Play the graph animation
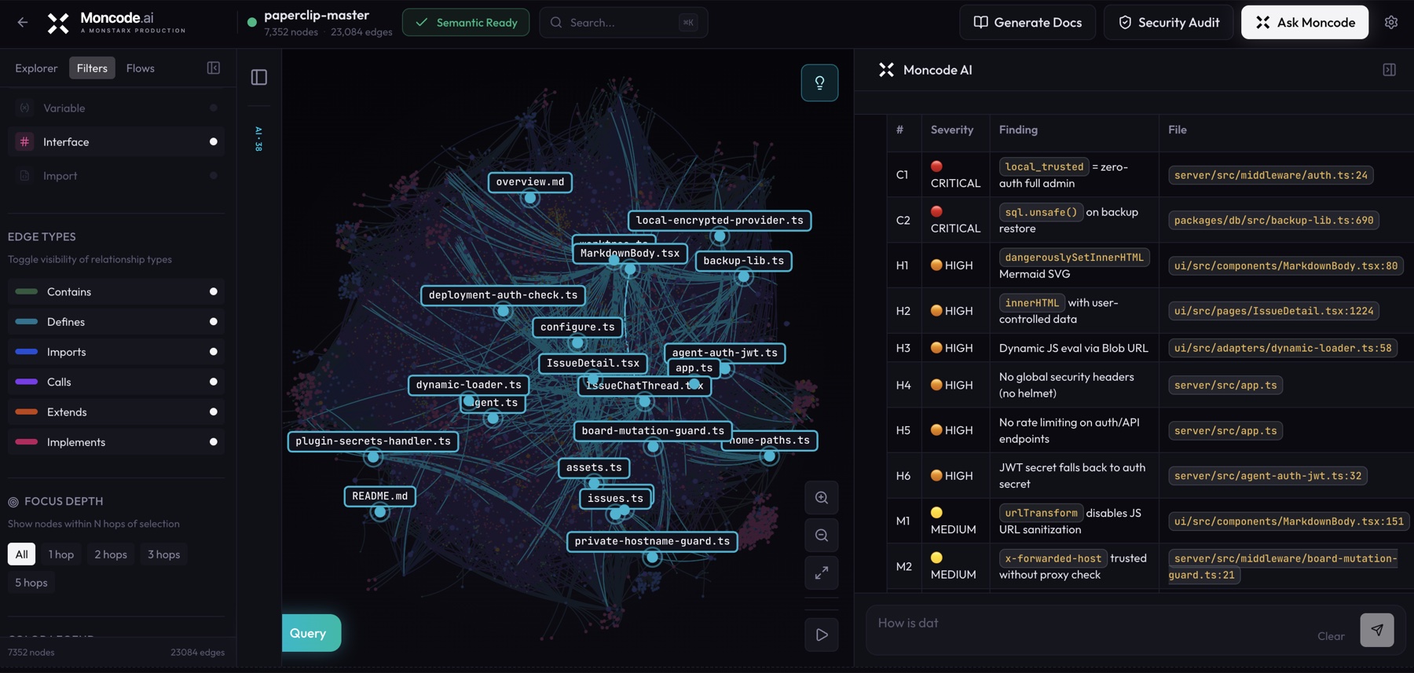The height and width of the screenshot is (673, 1414). pos(822,635)
